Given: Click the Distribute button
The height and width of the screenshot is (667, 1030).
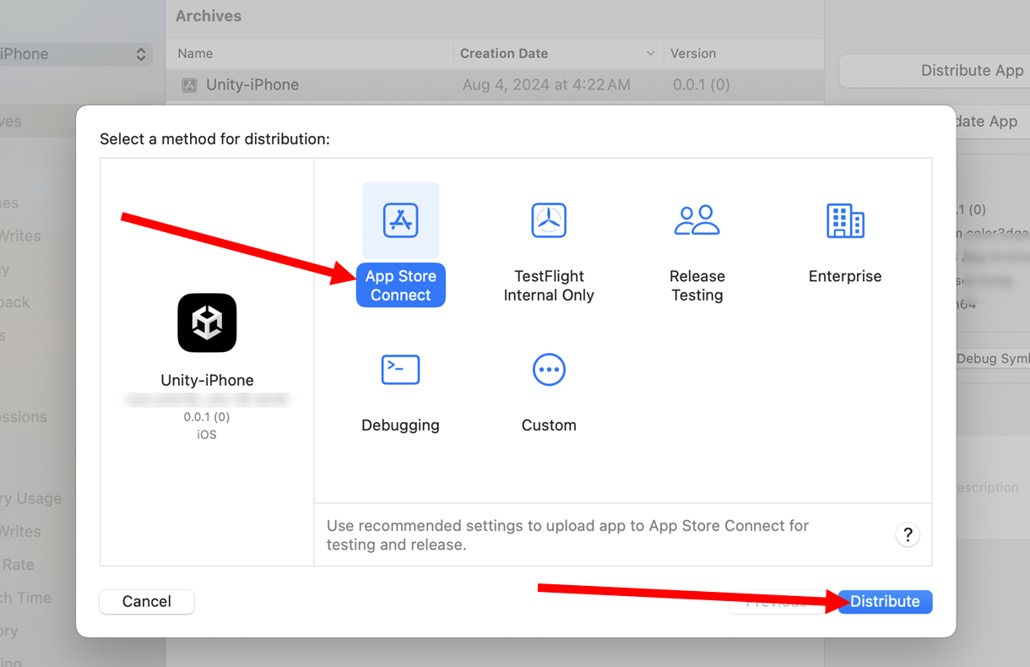Looking at the screenshot, I should pos(885,601).
